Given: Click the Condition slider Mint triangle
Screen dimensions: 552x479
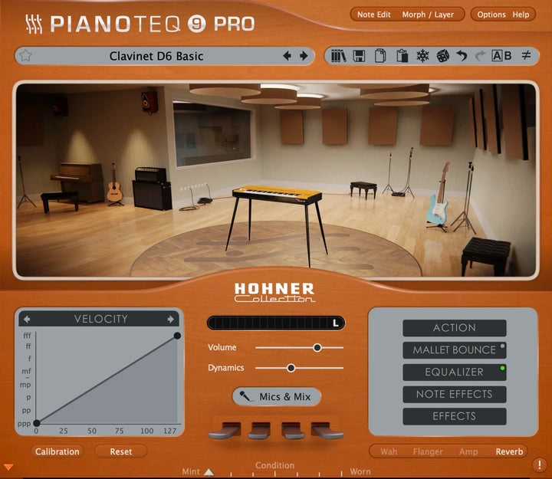Looking at the screenshot, I should 209,472.
